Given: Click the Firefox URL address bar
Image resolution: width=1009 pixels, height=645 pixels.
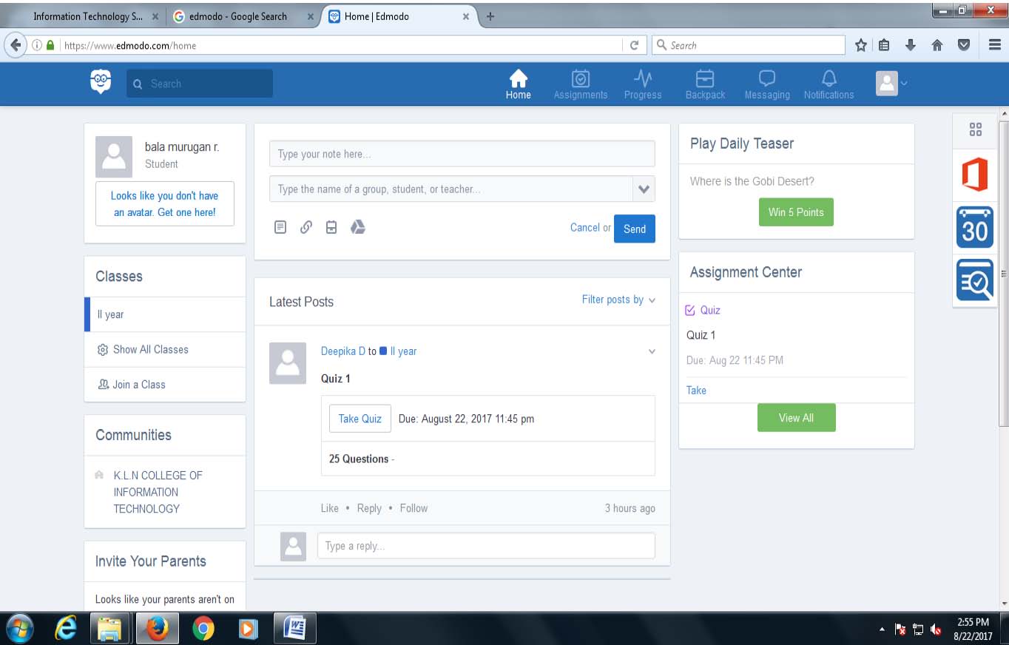Looking at the screenshot, I should 340,45.
